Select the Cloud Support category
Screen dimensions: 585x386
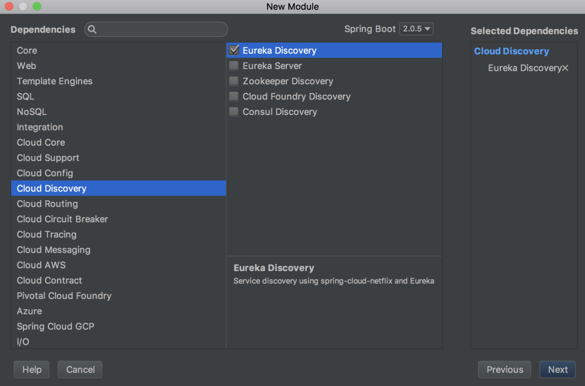pos(118,157)
